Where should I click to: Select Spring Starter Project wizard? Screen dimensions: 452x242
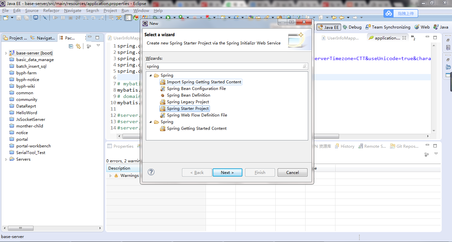[x=185, y=109]
